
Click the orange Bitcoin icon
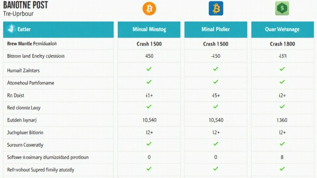[149, 8]
